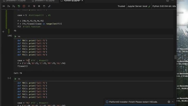Split the editor to the right
188x106 pixels.
[x=167, y=1]
